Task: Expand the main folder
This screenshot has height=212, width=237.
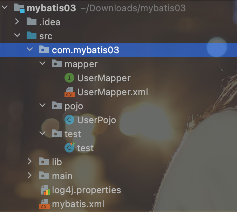Action: [29, 175]
